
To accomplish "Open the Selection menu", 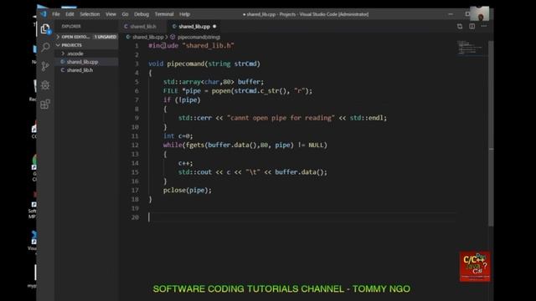I will (x=90, y=14).
